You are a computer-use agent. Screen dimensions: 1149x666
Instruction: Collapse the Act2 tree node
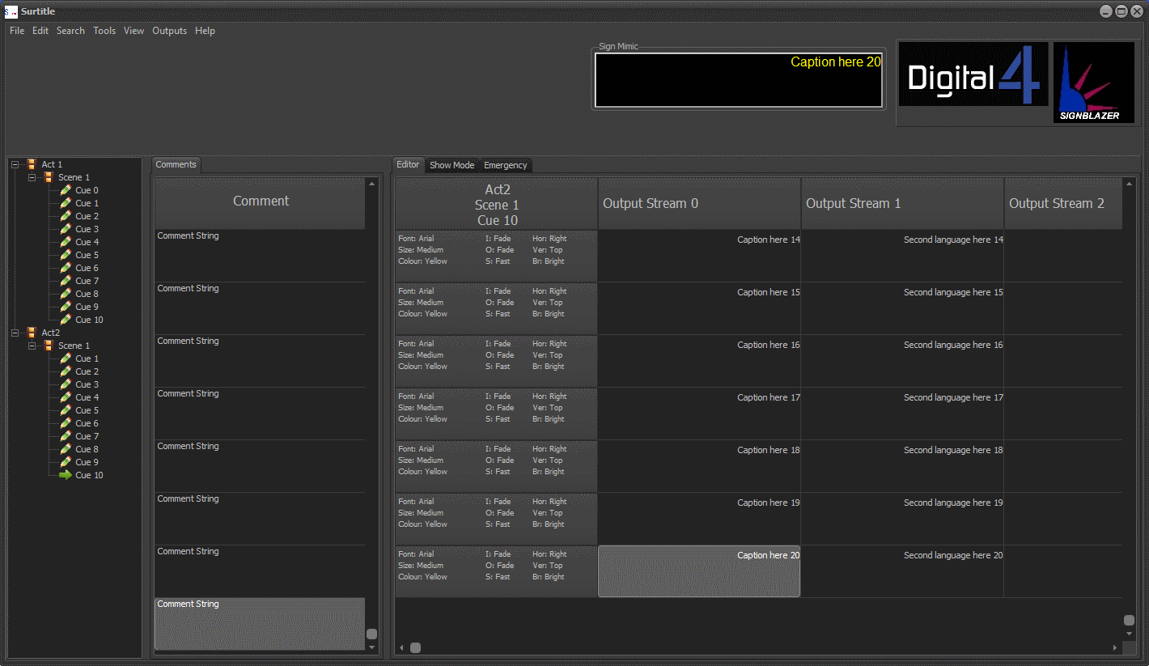pos(15,333)
